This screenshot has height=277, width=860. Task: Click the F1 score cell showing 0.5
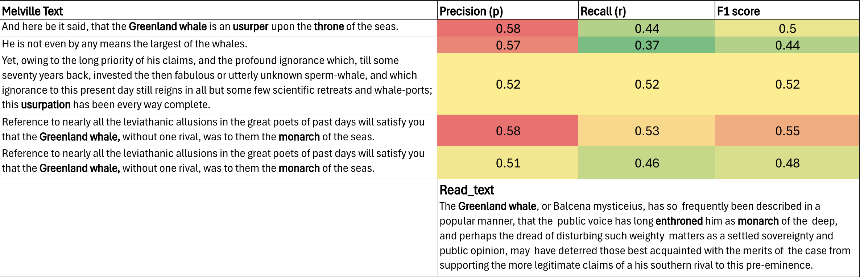tap(787, 29)
